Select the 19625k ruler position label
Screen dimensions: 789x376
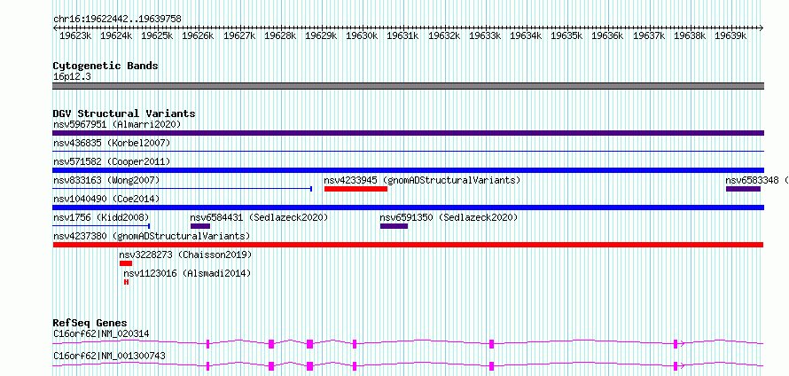tap(157, 35)
